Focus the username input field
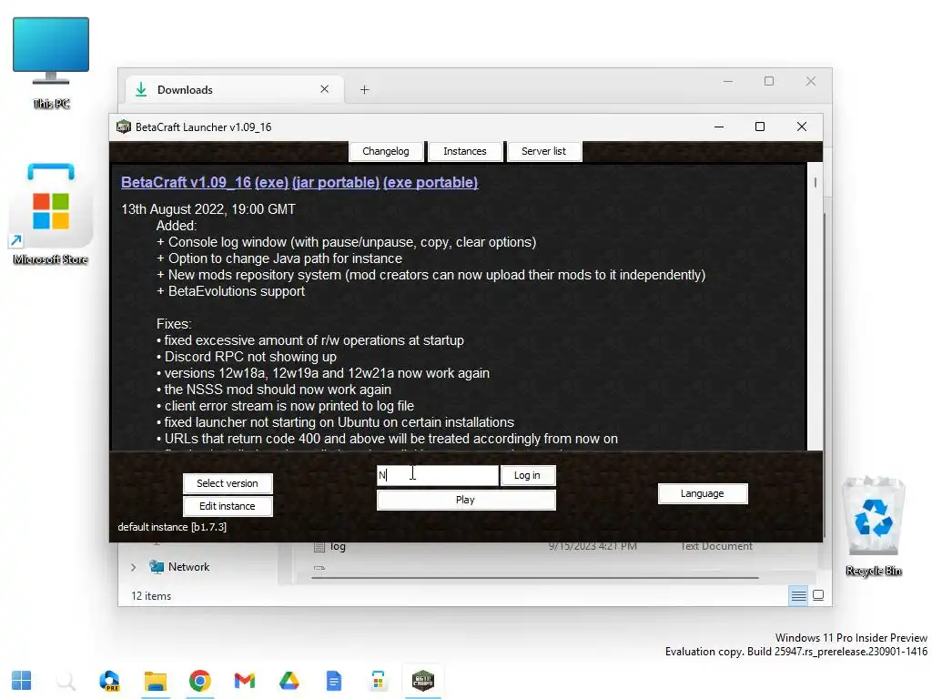Viewport: 932px width, 699px height. click(438, 475)
